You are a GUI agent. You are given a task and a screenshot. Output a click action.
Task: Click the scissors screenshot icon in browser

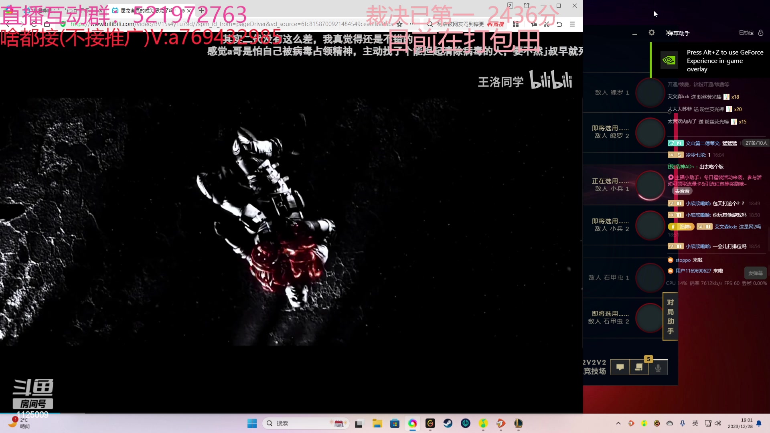click(547, 24)
